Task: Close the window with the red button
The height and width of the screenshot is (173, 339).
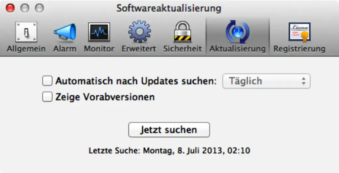Action: [10, 8]
